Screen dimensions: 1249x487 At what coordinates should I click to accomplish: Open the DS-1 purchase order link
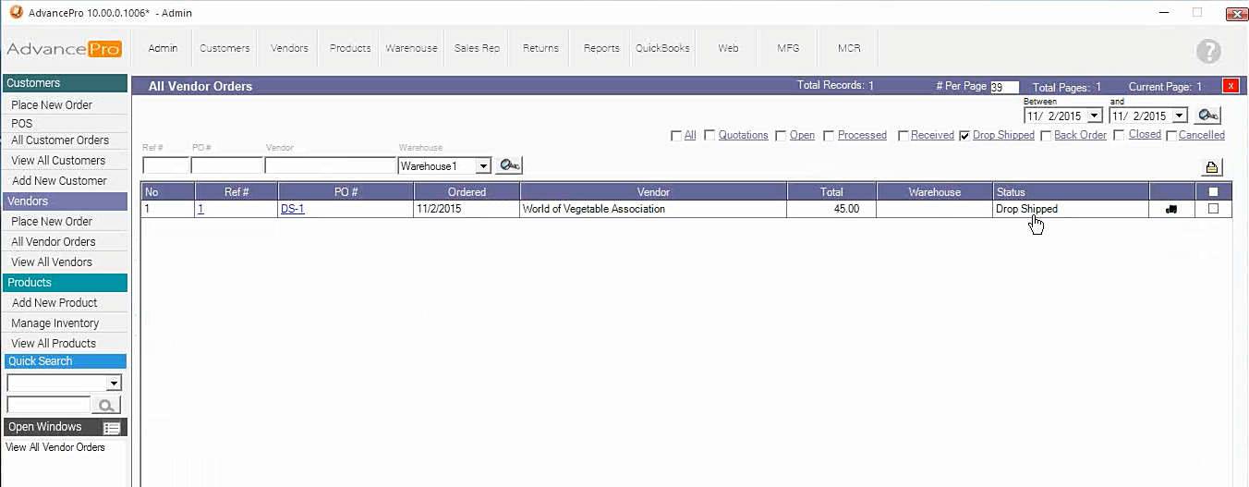point(292,209)
